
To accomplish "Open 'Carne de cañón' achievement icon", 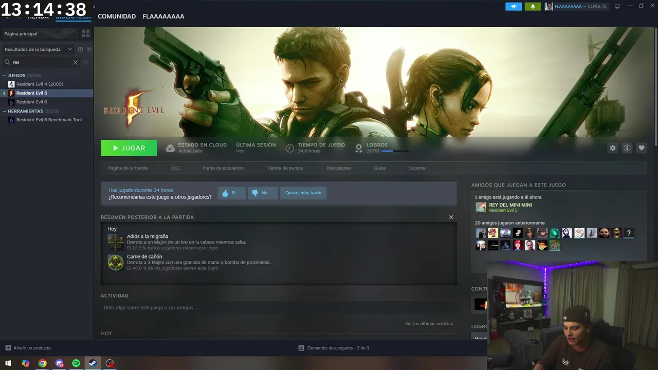I will coord(116,262).
